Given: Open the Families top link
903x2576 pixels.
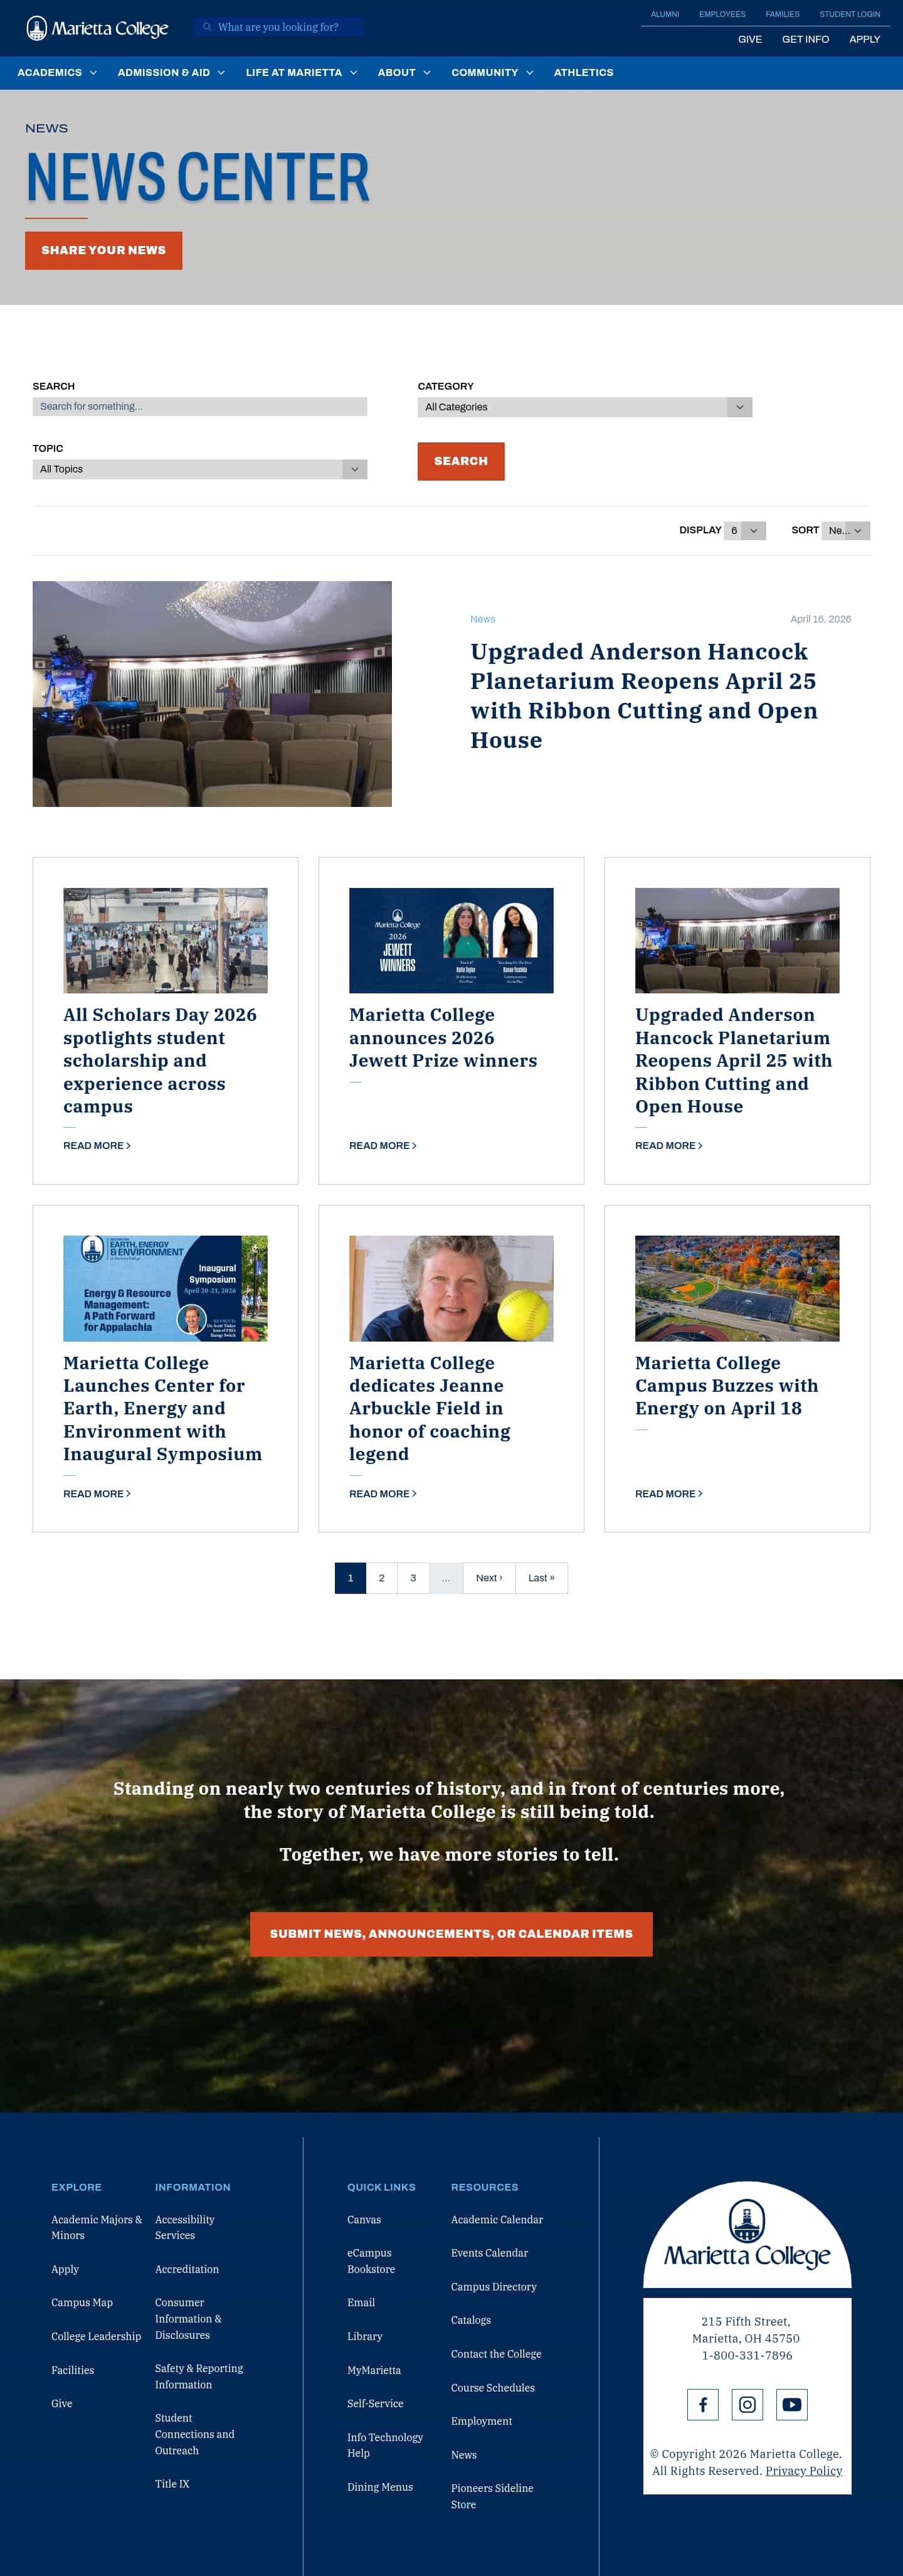Looking at the screenshot, I should point(782,14).
